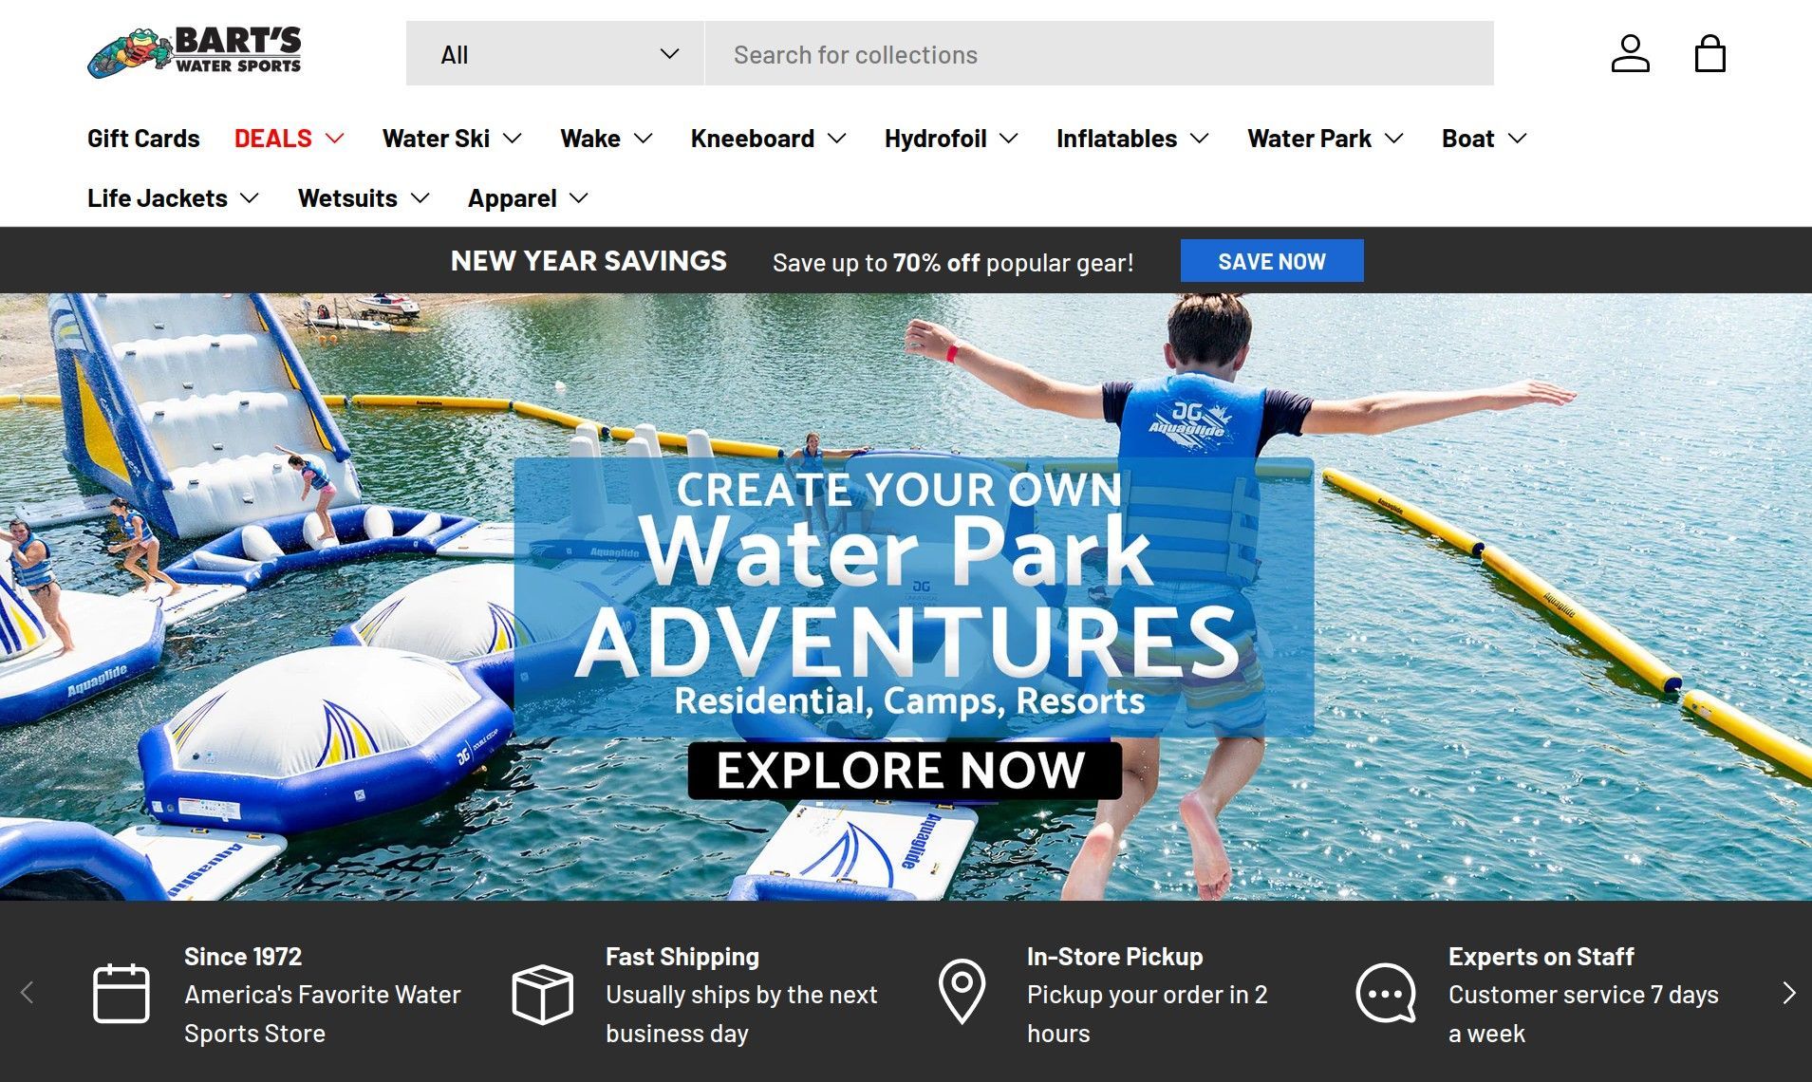Viewport: 1812px width, 1082px height.
Task: Click the In-Store Pickup location pin icon
Action: click(x=962, y=992)
